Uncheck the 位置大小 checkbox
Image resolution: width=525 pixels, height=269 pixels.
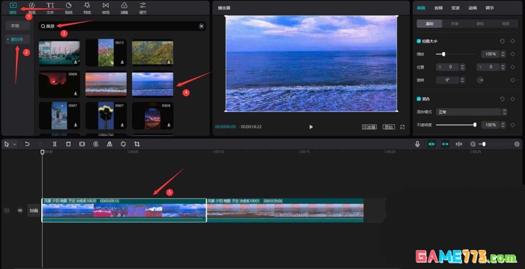click(x=419, y=41)
